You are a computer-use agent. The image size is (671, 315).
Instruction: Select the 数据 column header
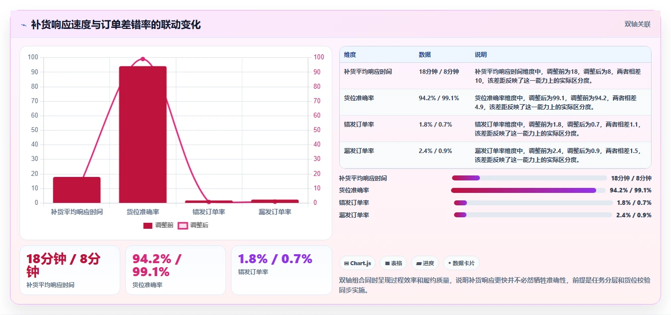click(425, 55)
